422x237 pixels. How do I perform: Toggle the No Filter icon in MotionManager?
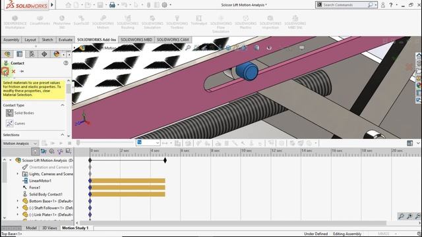(35, 151)
